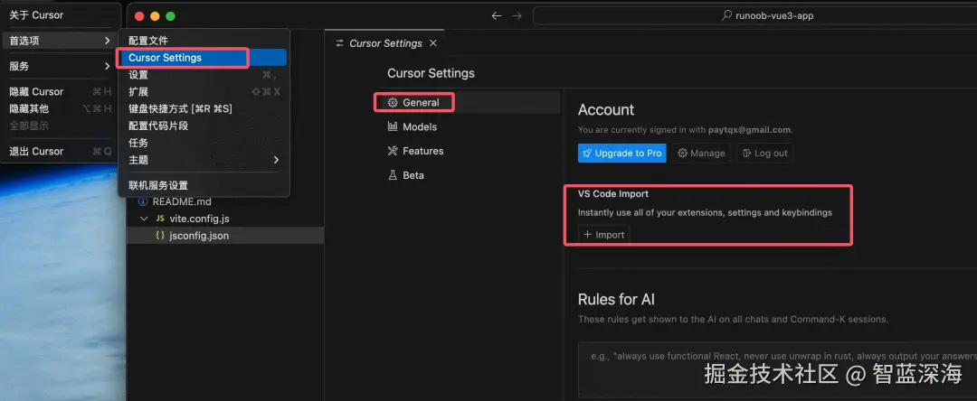The height and width of the screenshot is (401, 977).
Task: Click the Manage account button
Action: 702,153
